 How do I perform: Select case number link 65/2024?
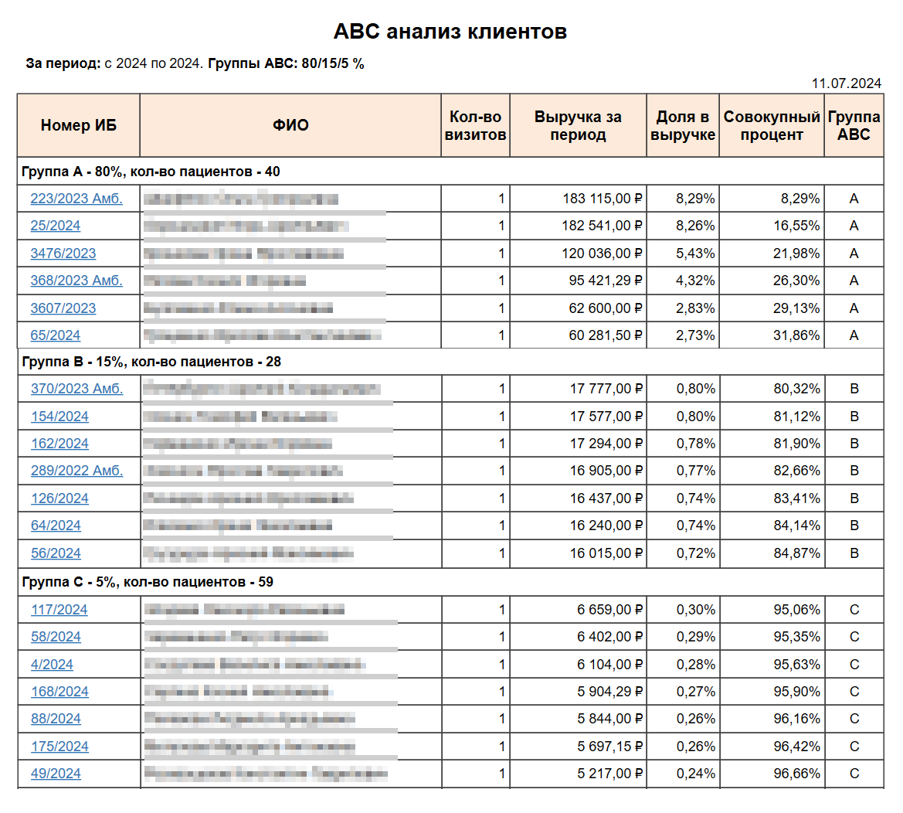[x=56, y=335]
